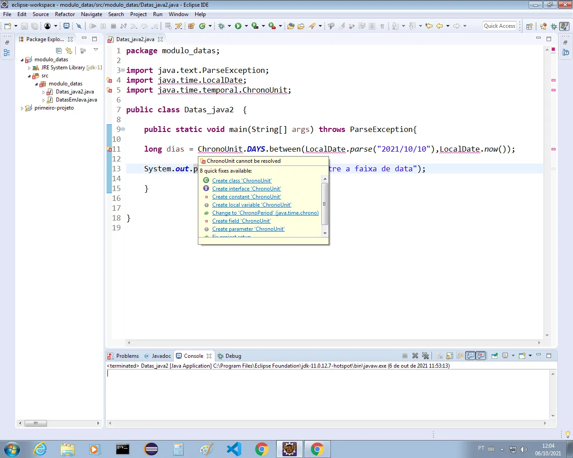
Task: Toggle Console Scroll Lock button
Action: pos(449,356)
